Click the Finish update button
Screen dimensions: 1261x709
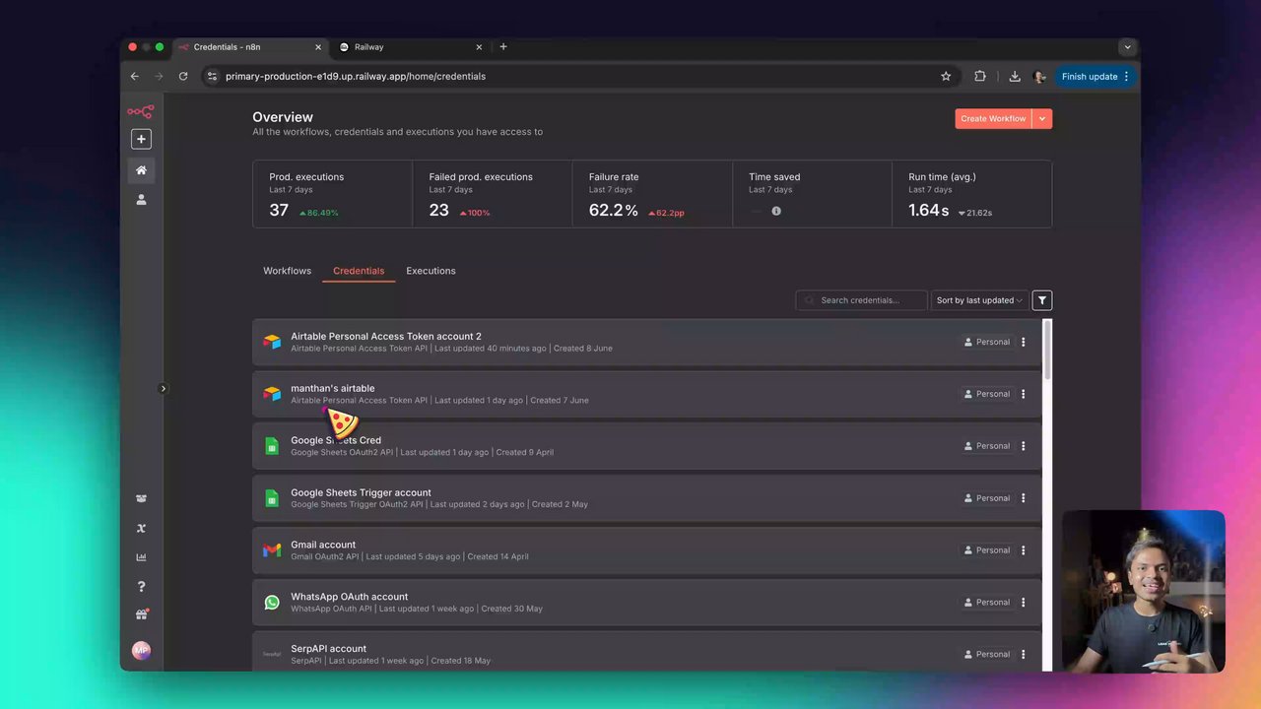tap(1095, 76)
